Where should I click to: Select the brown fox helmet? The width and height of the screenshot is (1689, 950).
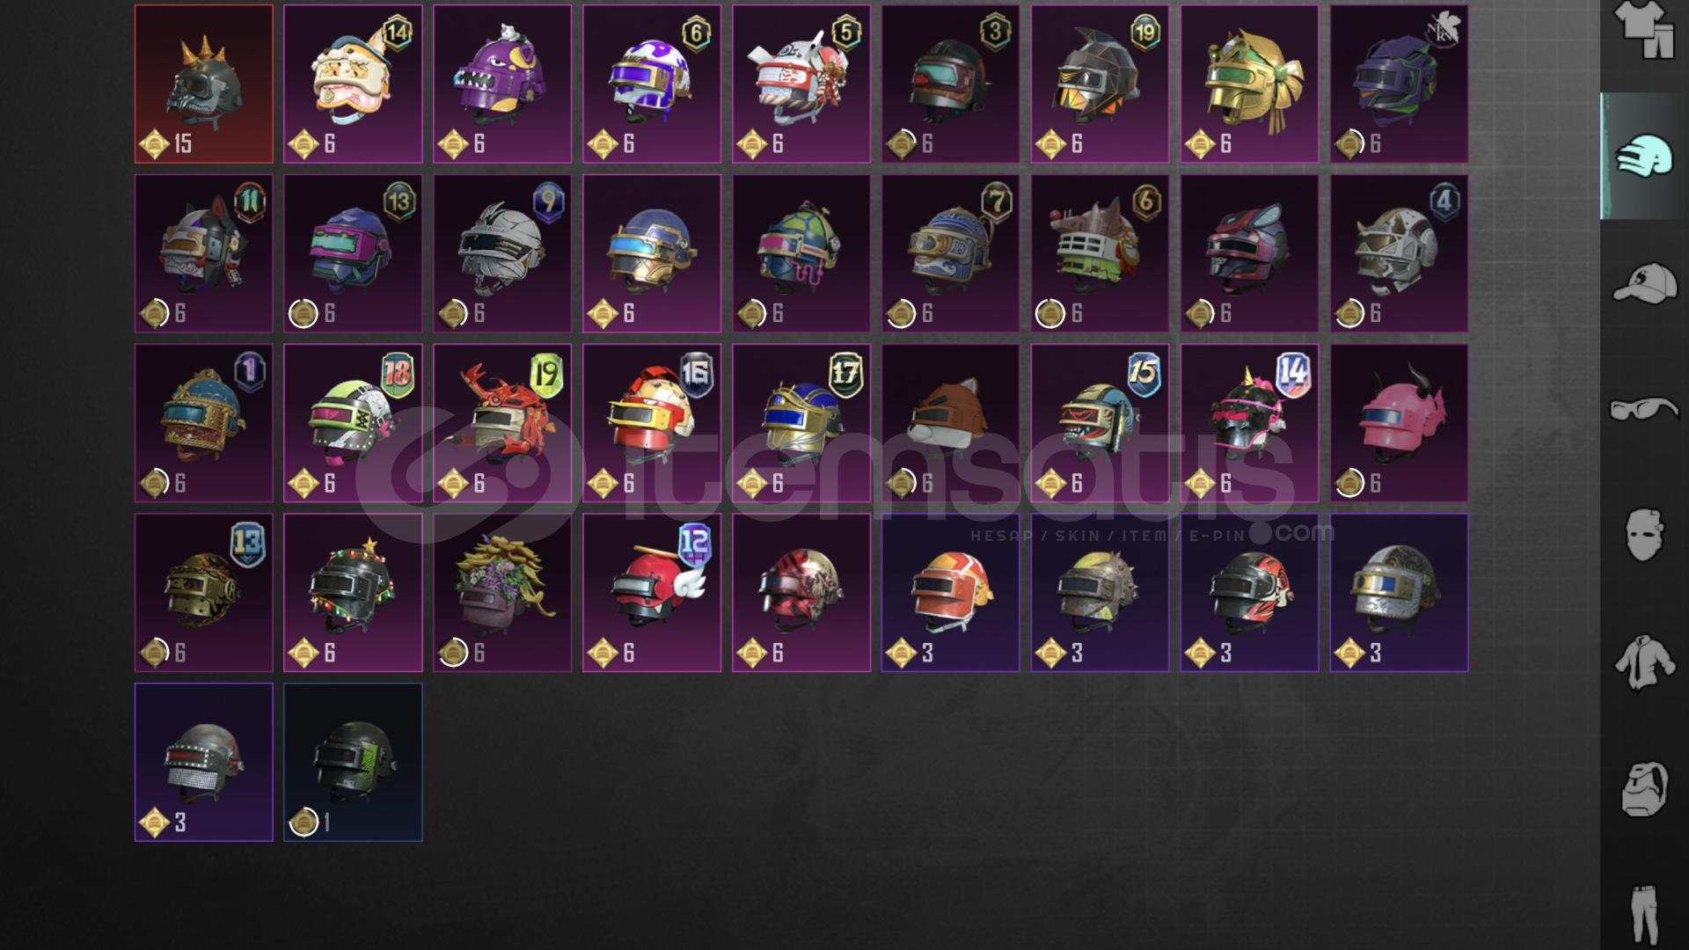coord(950,423)
